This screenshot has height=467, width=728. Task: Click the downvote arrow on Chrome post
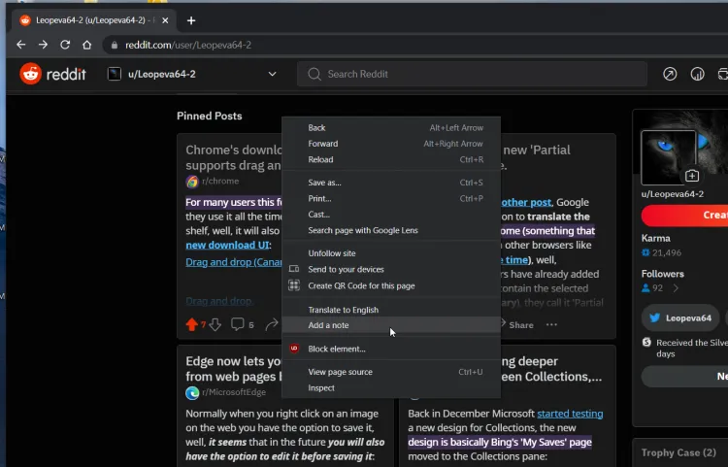(215, 324)
